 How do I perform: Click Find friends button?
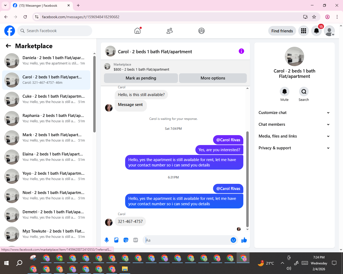click(x=282, y=31)
